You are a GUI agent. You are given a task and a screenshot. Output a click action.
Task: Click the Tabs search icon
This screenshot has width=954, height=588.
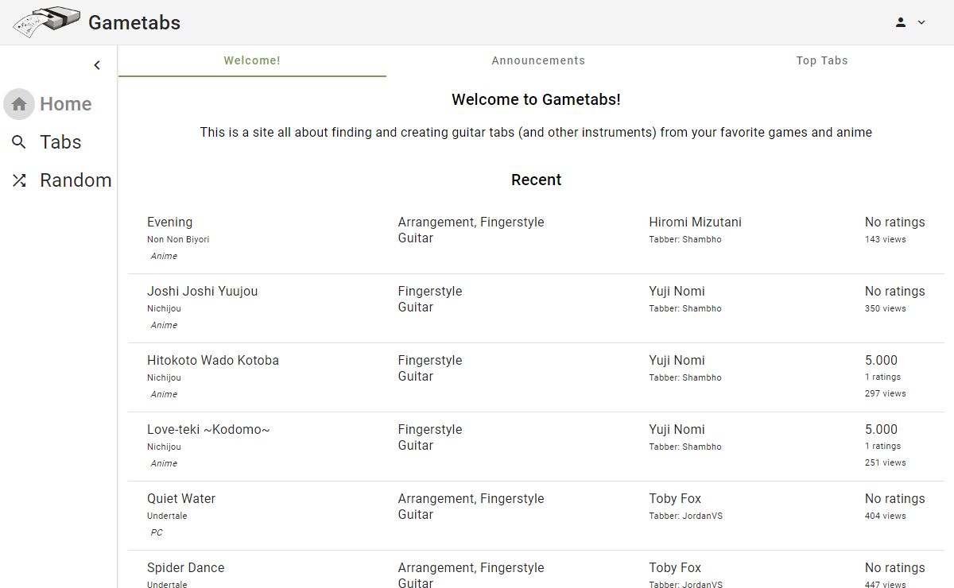(x=19, y=142)
